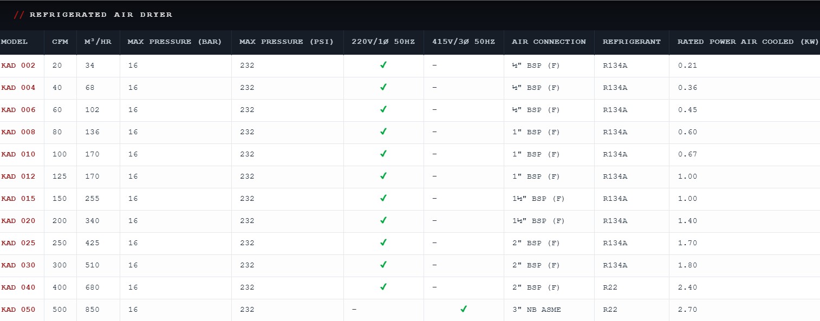The height and width of the screenshot is (321, 820).
Task: Click the CFM column header
Action: click(x=60, y=42)
